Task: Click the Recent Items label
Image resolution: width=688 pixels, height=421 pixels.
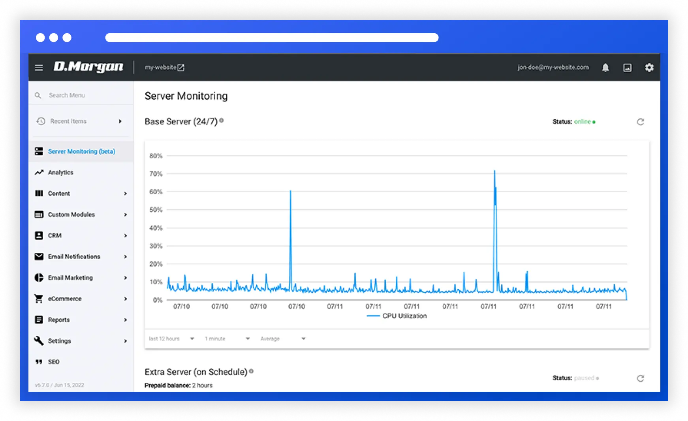Action: [68, 121]
